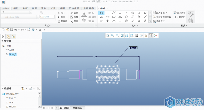Screen dimensions: 204x110
Task: Collapse the 细节树 detail tree panel
Action: click(2, 41)
